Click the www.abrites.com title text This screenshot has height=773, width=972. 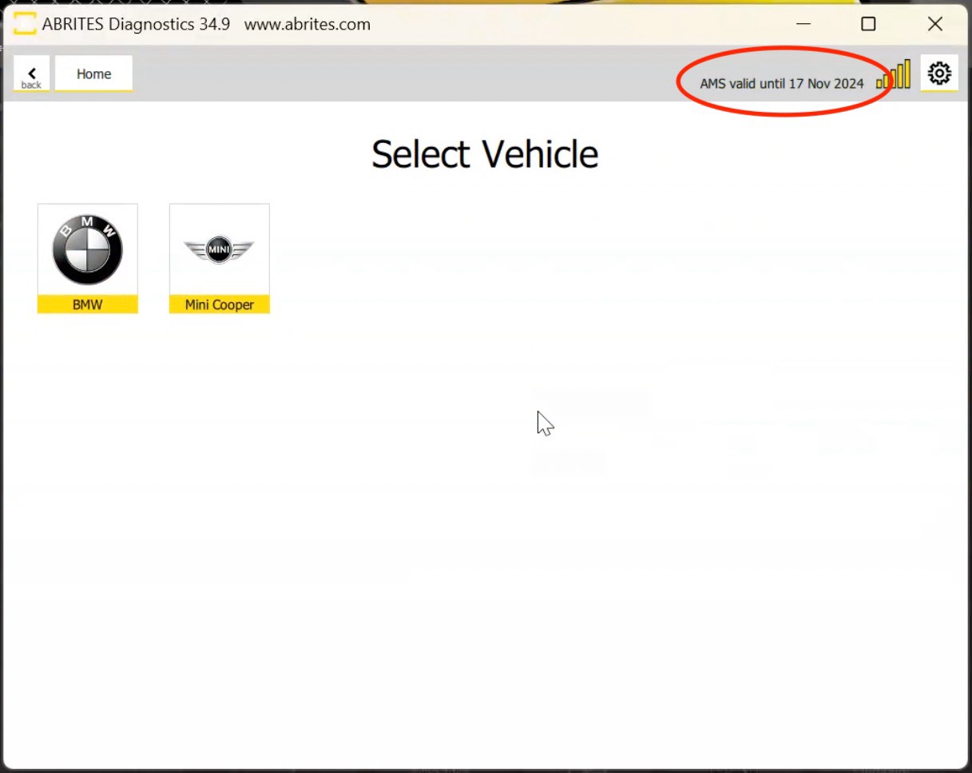[307, 24]
